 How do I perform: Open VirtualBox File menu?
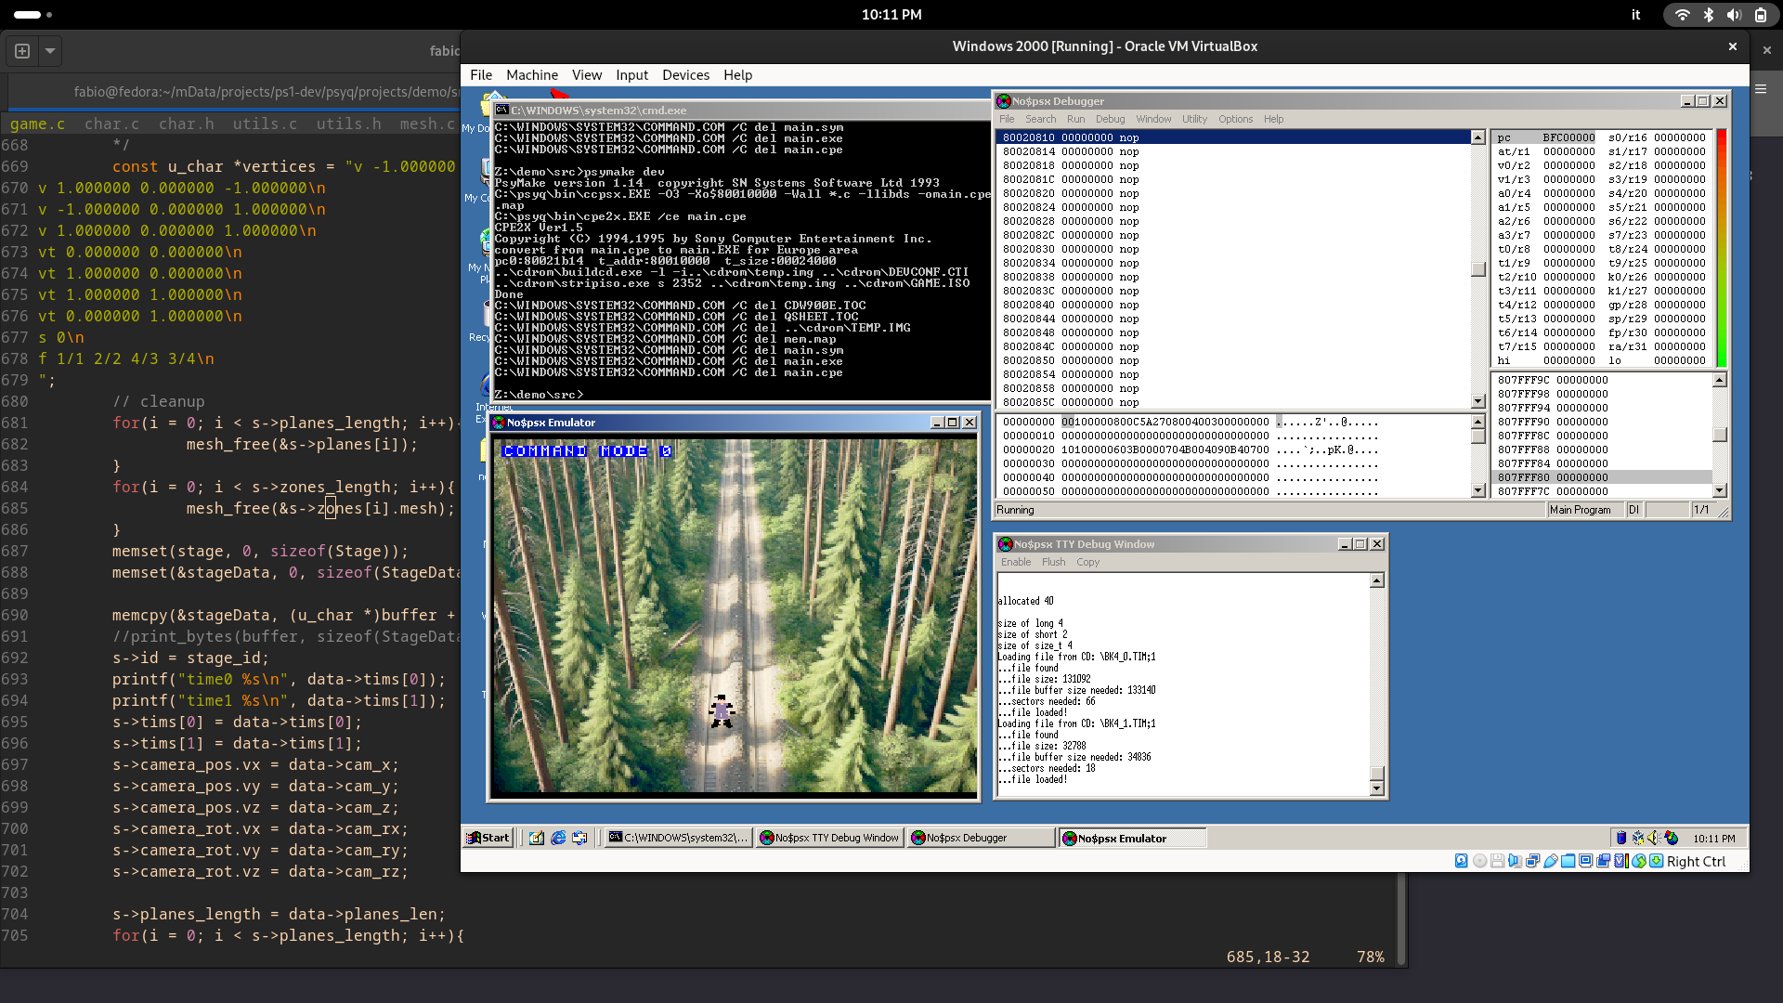coord(481,75)
